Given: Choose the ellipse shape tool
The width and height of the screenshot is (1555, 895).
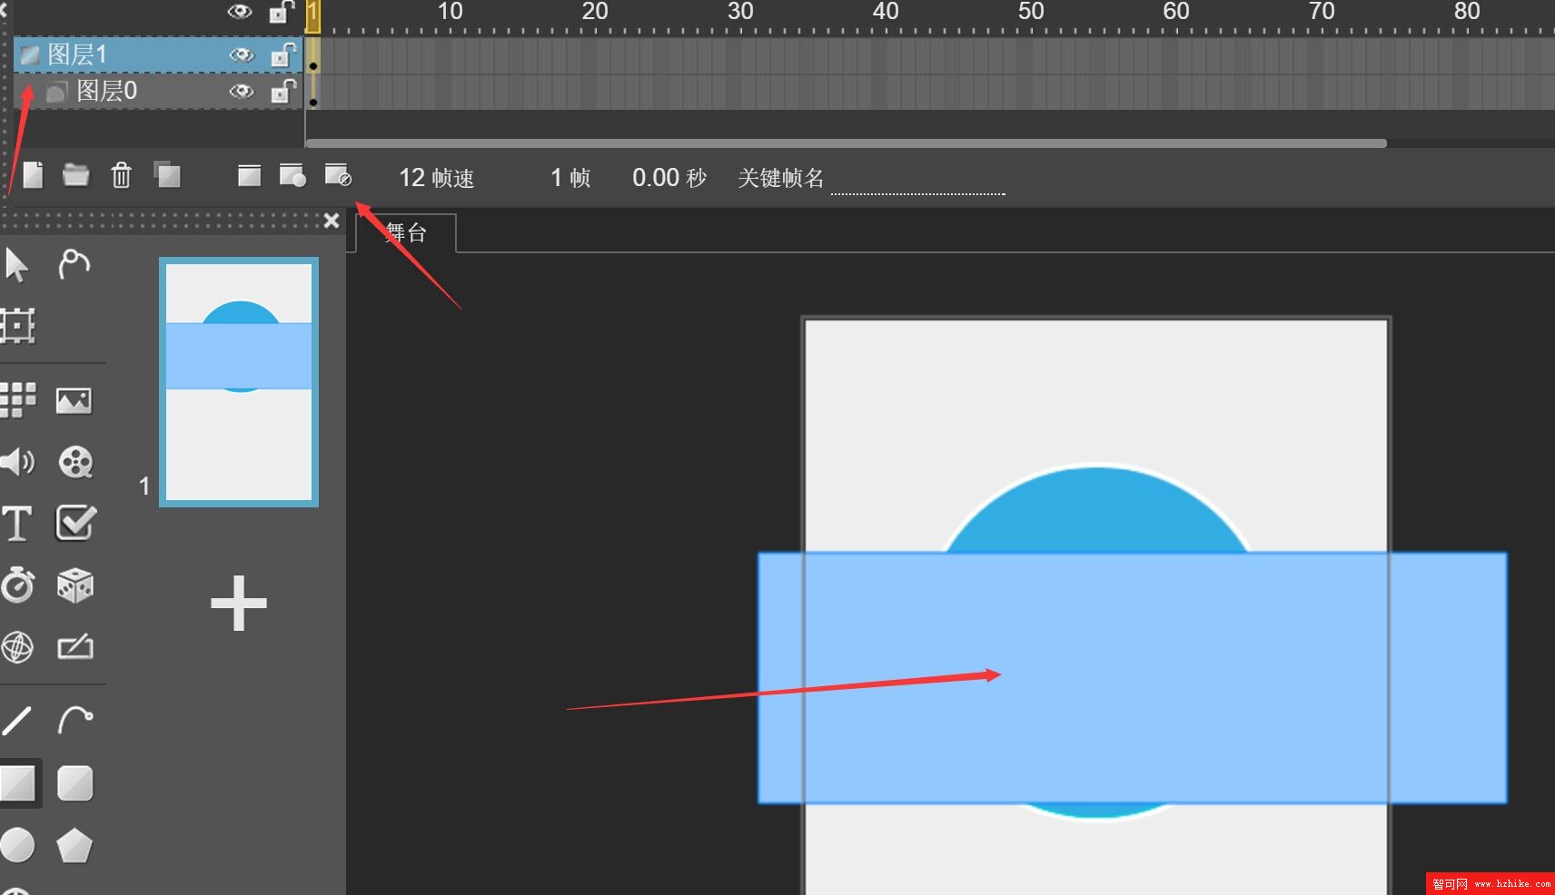Looking at the screenshot, I should click(x=17, y=845).
